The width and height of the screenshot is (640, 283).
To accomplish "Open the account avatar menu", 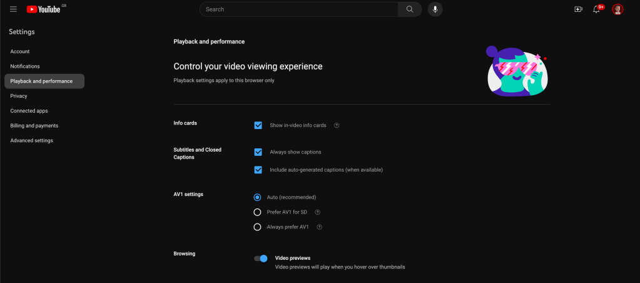I will pos(617,9).
